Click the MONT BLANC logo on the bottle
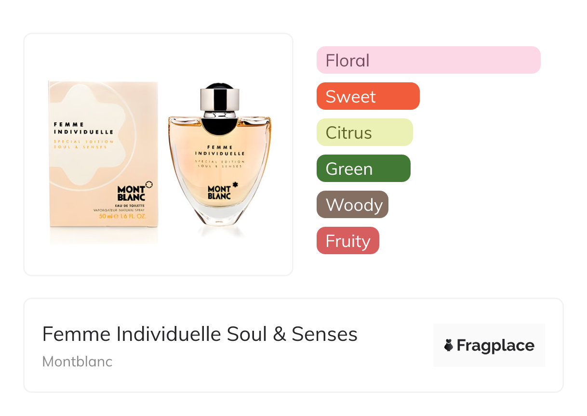Viewport: 587px width, 416px height. point(219,192)
